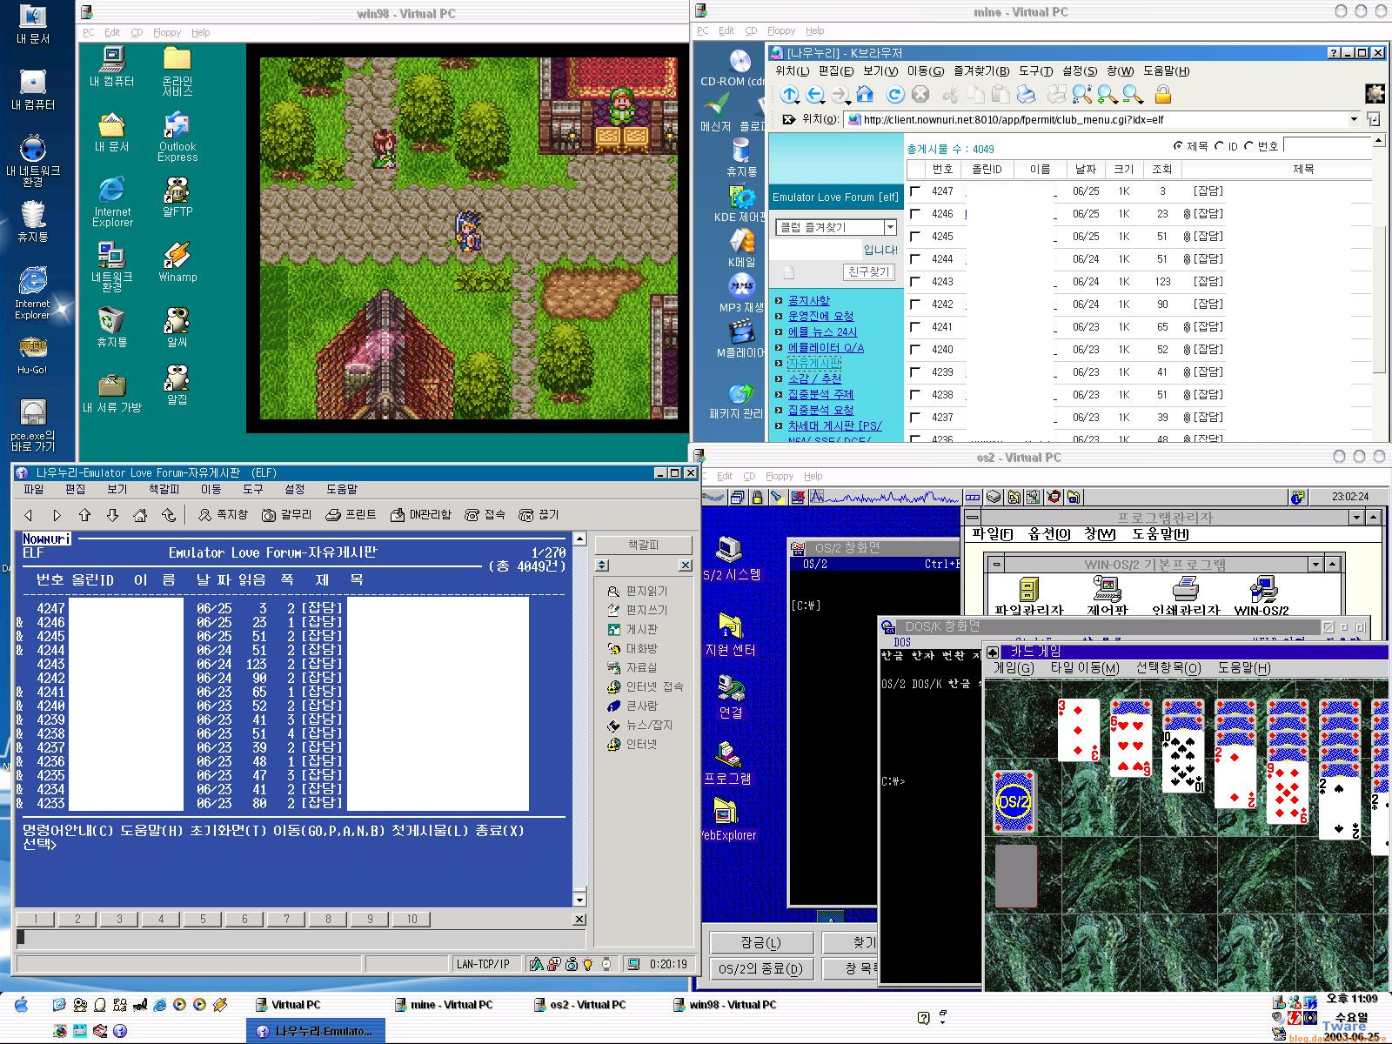Click the back arrow in K브라우저 toolbar
This screenshot has width=1392, height=1044.
(815, 95)
